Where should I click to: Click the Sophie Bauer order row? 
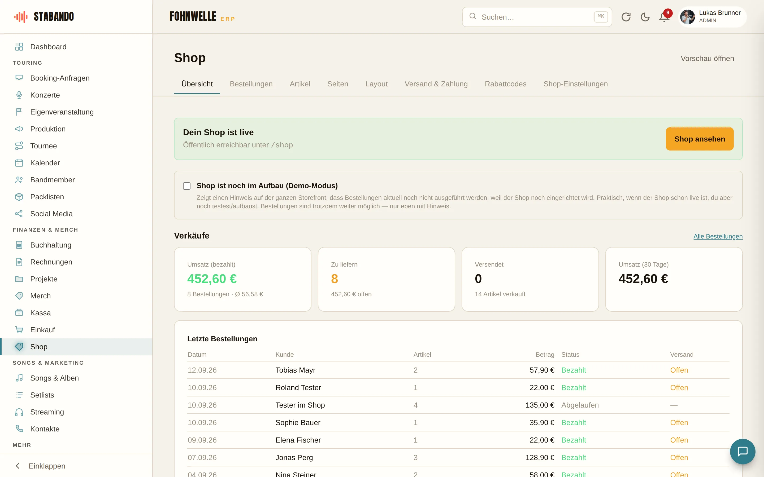pos(458,422)
